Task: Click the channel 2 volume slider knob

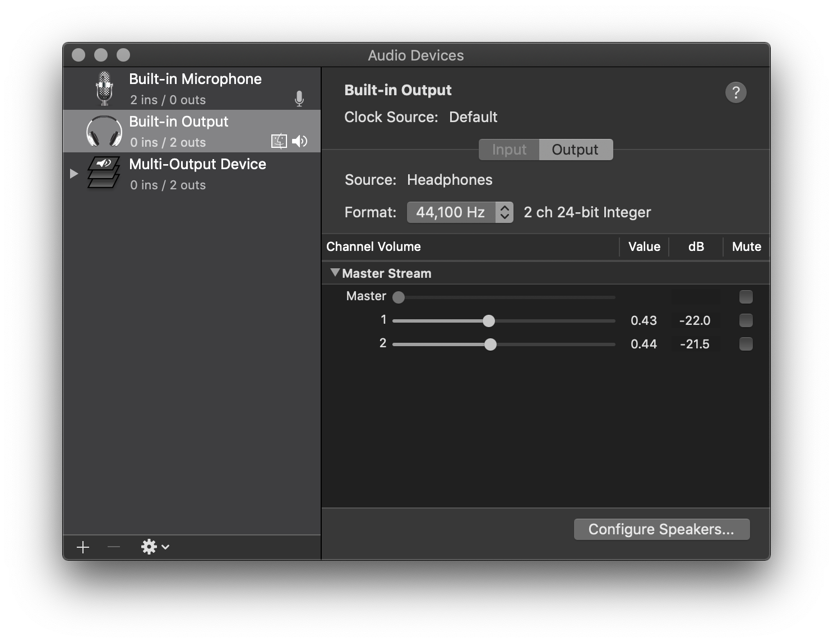Action: [490, 344]
